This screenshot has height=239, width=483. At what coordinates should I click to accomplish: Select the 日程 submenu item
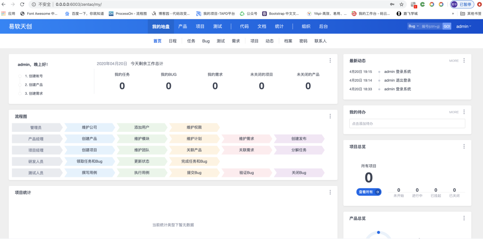[173, 41]
